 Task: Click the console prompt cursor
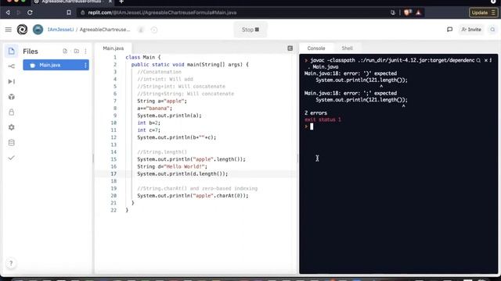312,126
